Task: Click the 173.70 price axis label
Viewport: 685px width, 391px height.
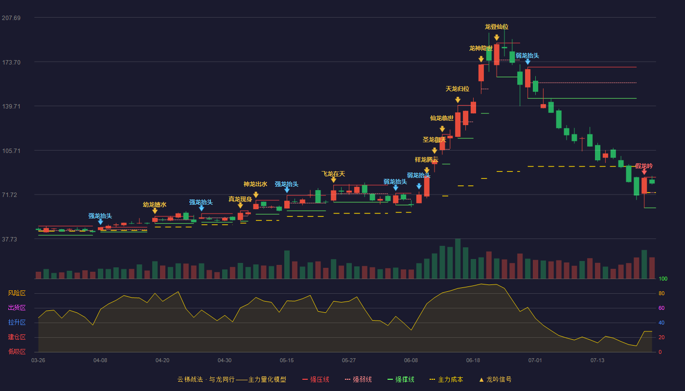Action: point(11,63)
